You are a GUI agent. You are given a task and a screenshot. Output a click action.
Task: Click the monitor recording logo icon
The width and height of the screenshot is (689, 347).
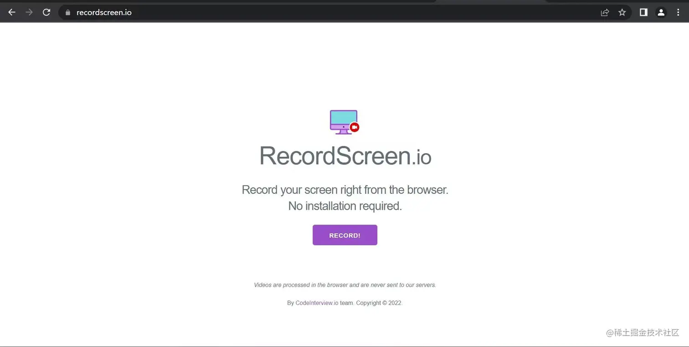(x=344, y=122)
